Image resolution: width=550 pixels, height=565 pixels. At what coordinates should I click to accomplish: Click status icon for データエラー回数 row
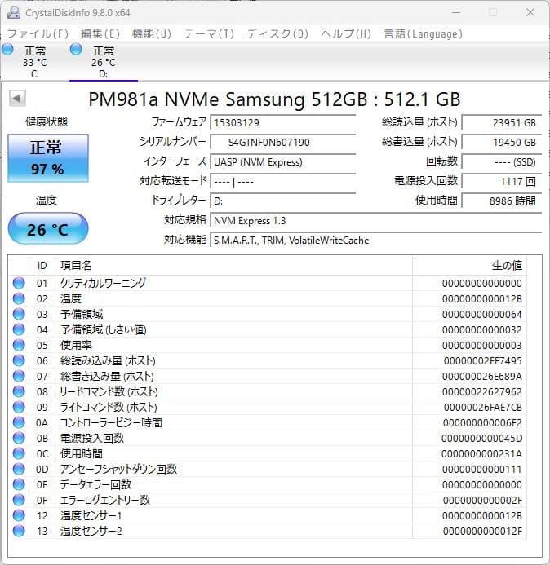click(x=19, y=484)
